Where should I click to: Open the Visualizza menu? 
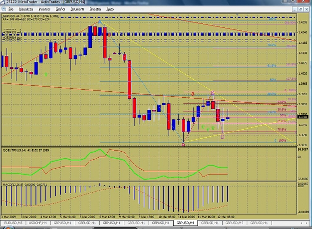point(26,9)
